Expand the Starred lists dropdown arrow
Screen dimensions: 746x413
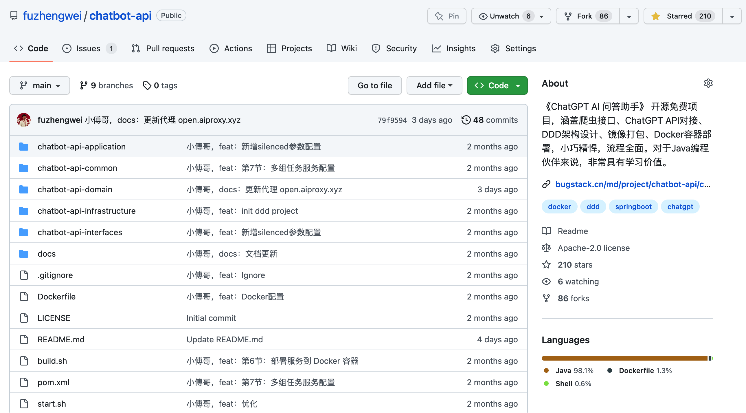click(732, 16)
